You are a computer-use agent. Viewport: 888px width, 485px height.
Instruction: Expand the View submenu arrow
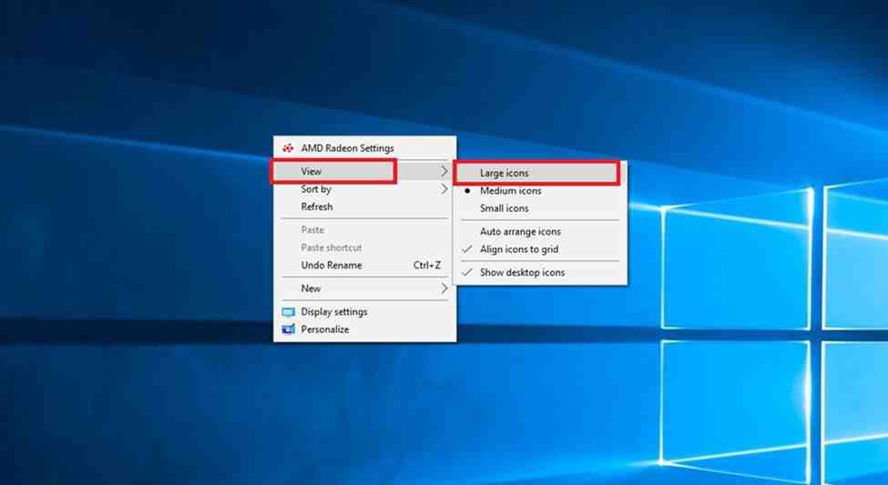pos(444,171)
